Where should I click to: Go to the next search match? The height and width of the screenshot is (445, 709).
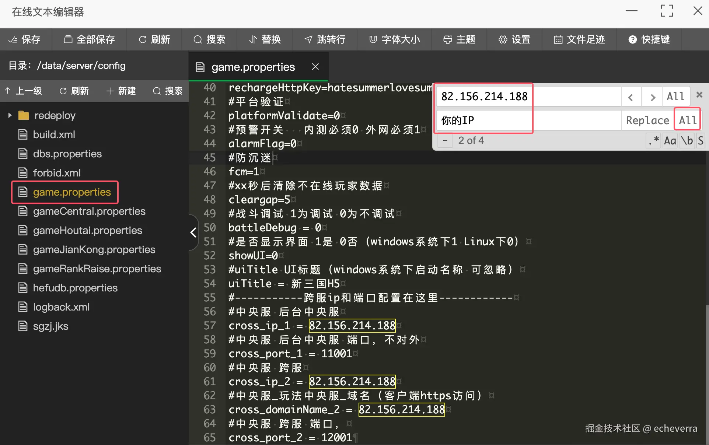click(652, 97)
